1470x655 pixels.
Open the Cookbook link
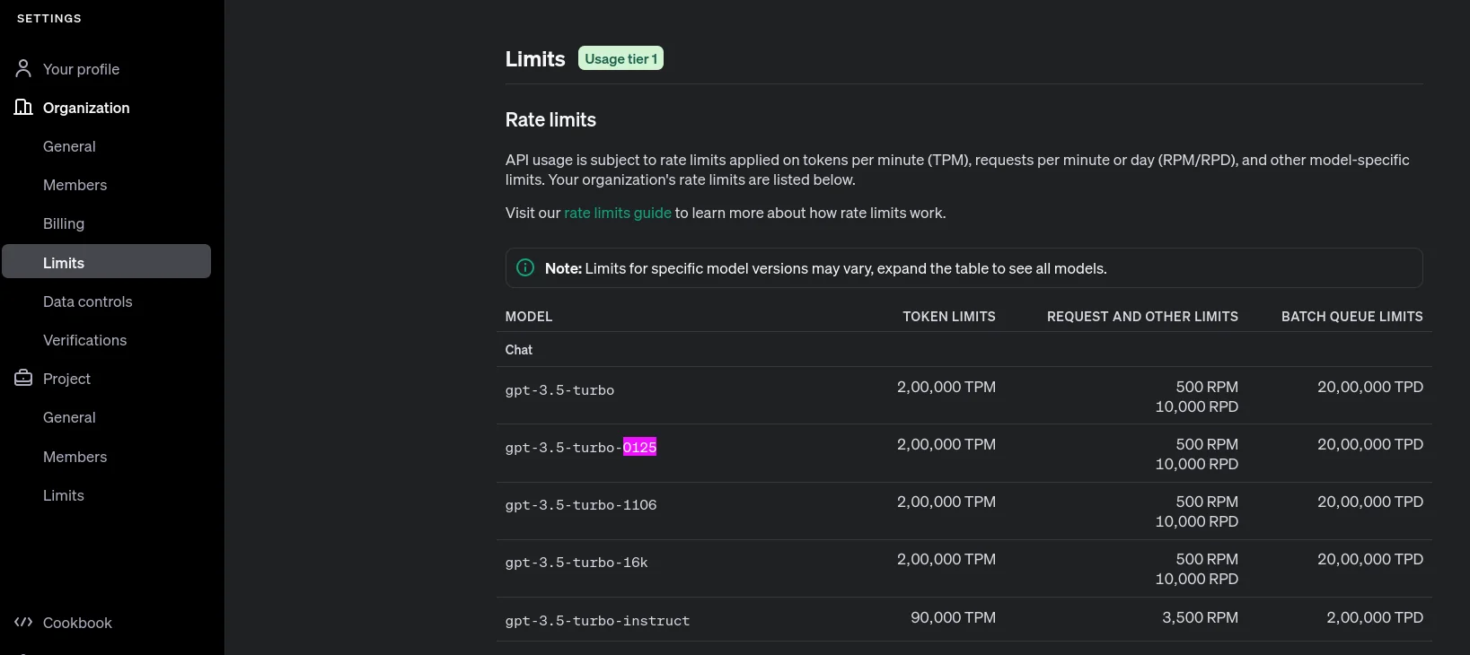pyautogui.click(x=77, y=623)
